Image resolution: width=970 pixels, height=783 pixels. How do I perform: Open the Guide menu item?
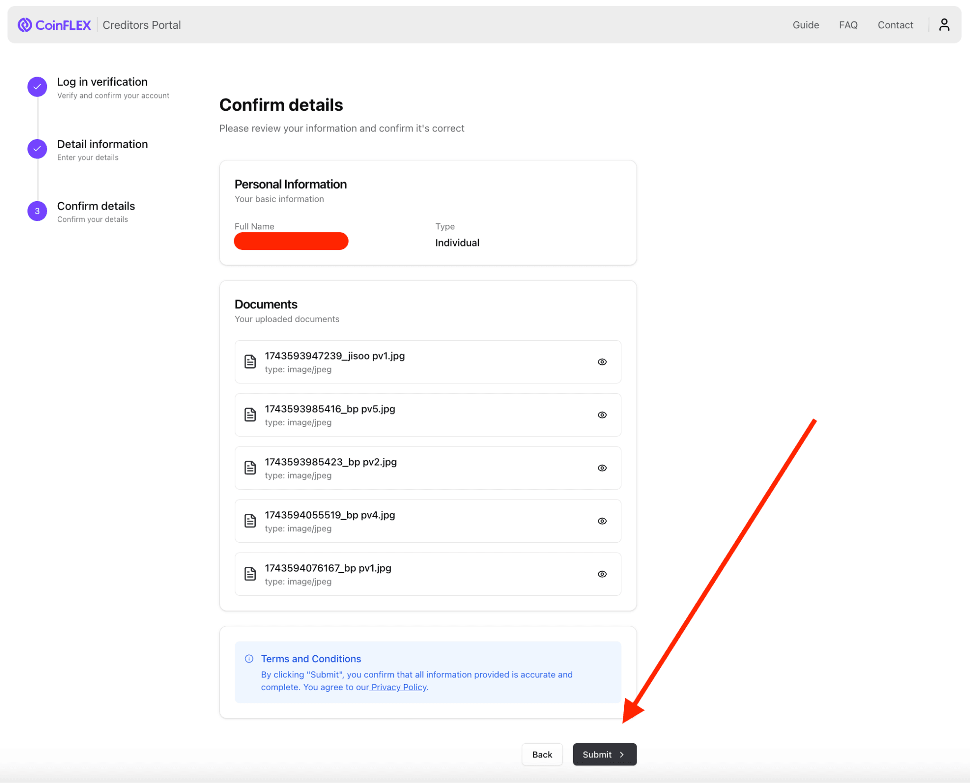coord(806,25)
